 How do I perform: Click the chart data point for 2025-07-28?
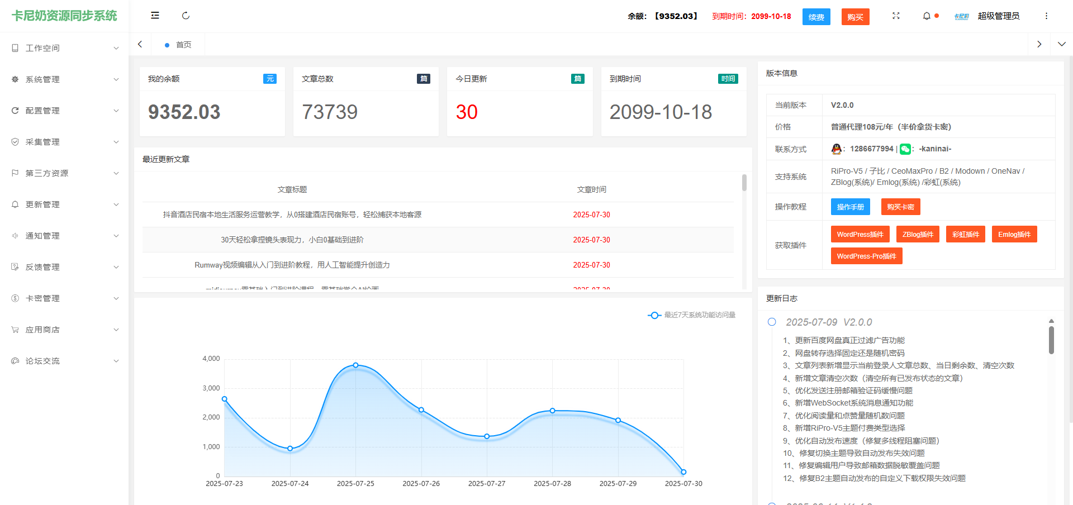553,411
